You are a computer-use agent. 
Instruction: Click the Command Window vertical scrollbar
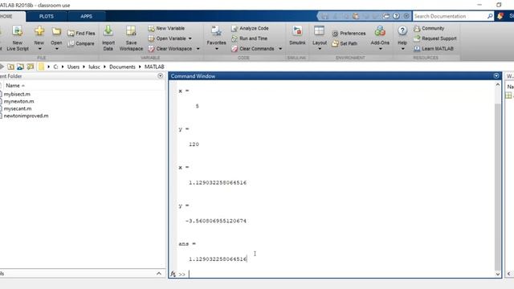tap(498, 178)
